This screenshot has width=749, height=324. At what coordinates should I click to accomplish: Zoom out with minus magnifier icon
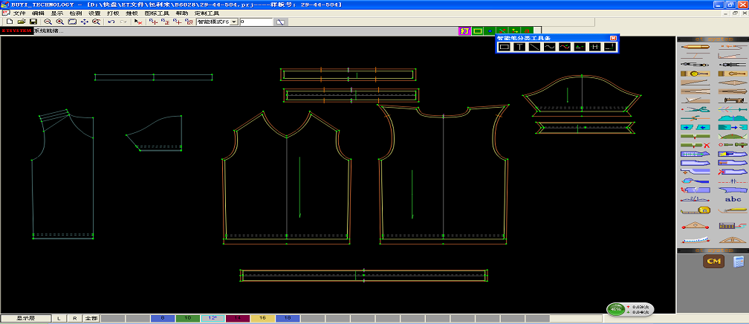point(48,22)
